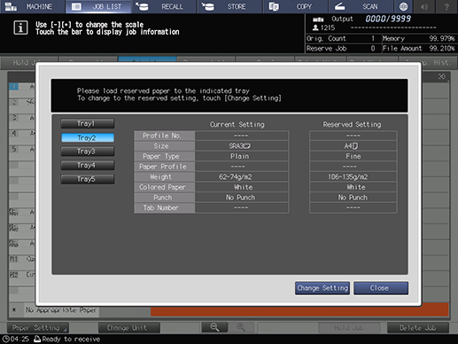Click the No Appropriate Paper status text
The image size is (458, 344).
[x=61, y=310]
